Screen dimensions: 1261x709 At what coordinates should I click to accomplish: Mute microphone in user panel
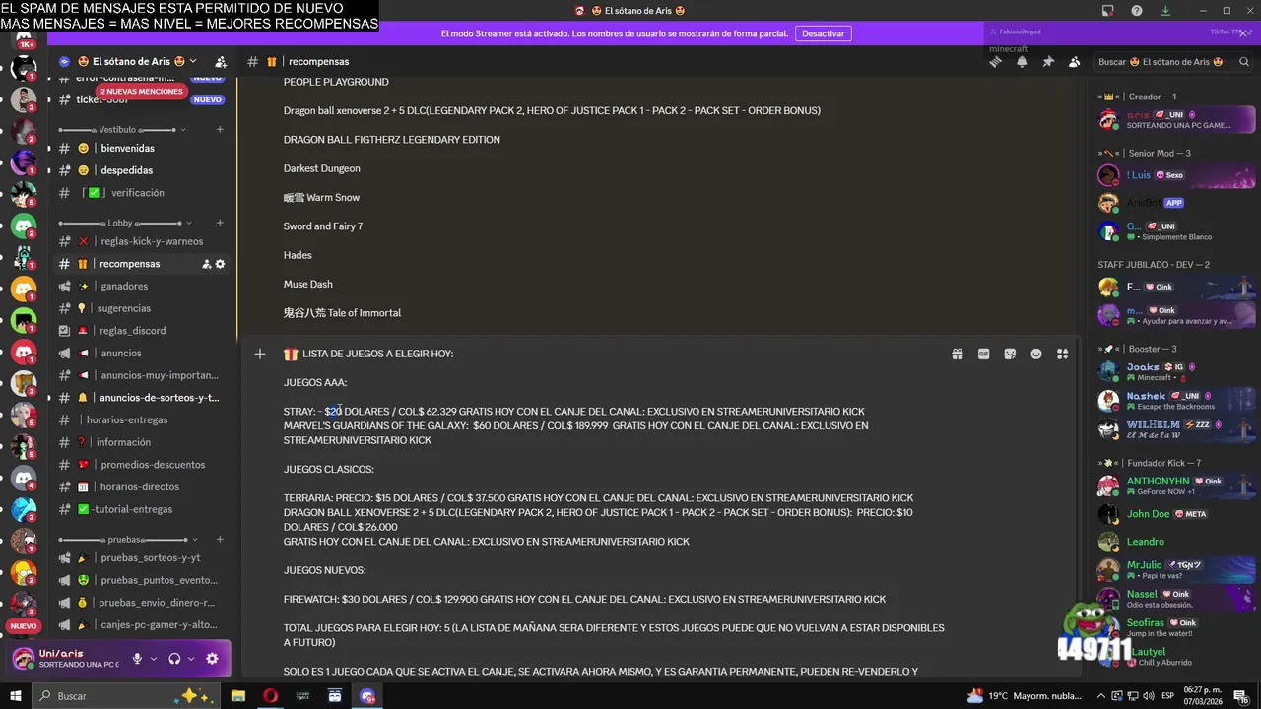tap(137, 659)
